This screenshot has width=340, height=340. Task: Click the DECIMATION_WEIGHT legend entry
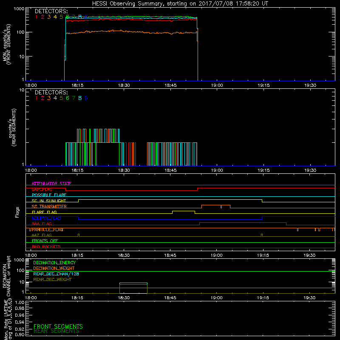(54, 269)
